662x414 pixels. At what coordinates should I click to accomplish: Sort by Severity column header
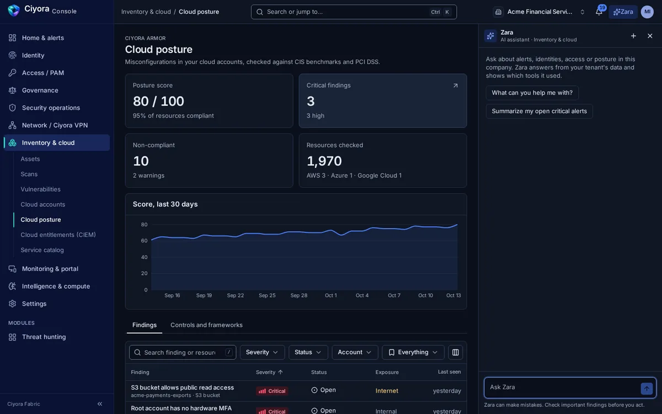[269, 372]
